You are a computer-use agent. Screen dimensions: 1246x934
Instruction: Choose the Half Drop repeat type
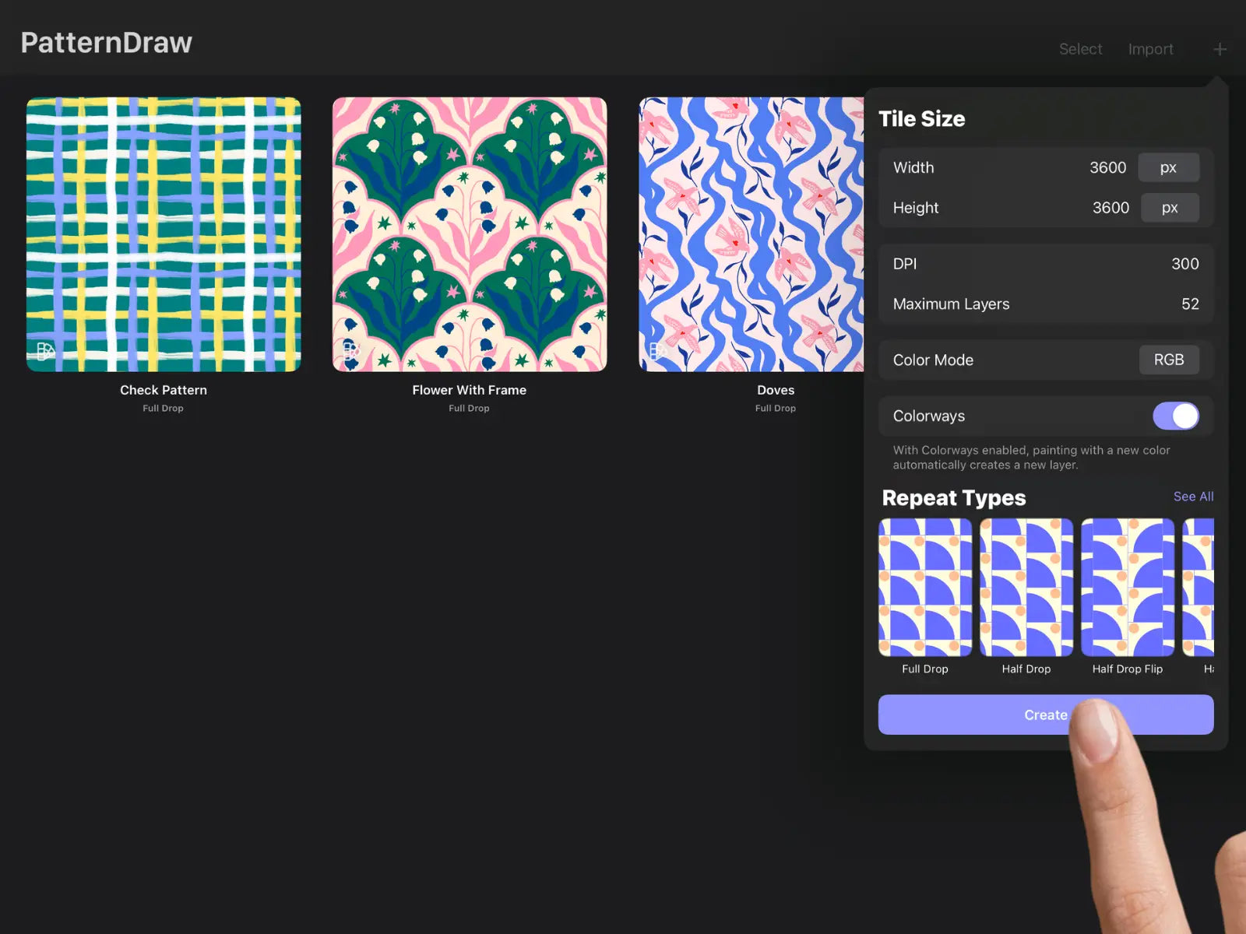click(x=1026, y=588)
